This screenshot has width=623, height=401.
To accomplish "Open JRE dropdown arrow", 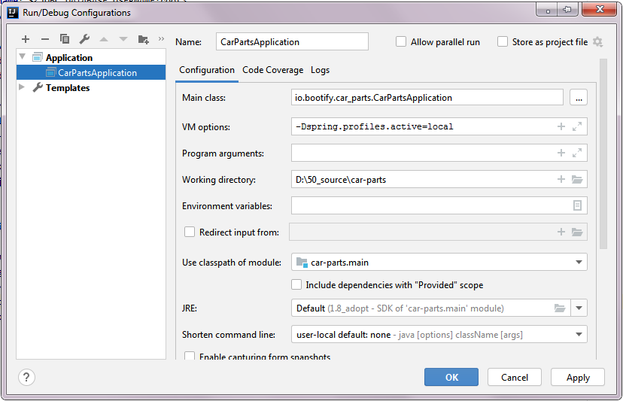I will 579,308.
